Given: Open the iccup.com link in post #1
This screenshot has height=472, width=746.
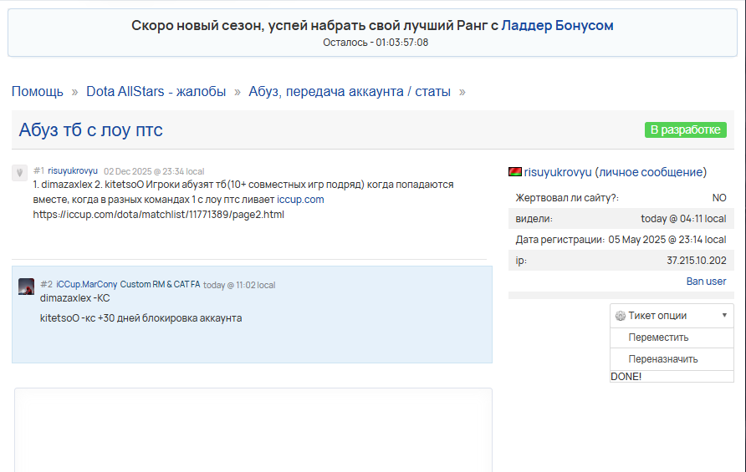Looking at the screenshot, I should pyautogui.click(x=300, y=199).
